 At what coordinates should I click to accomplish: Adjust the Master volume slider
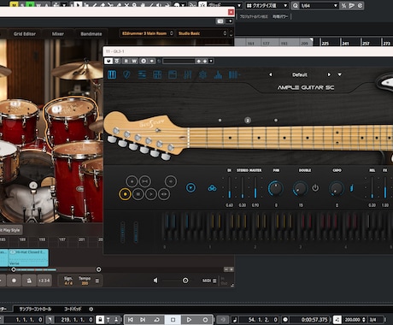[255, 187]
